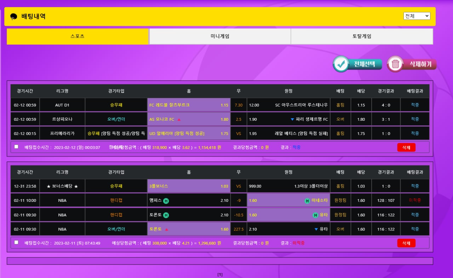Click the trash can icon on 삭제하기

(x=395, y=64)
